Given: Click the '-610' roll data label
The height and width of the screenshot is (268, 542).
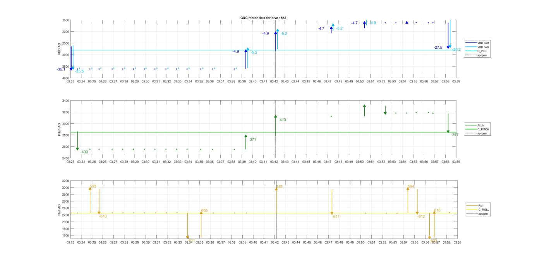Looking at the screenshot, I should coord(103,216).
